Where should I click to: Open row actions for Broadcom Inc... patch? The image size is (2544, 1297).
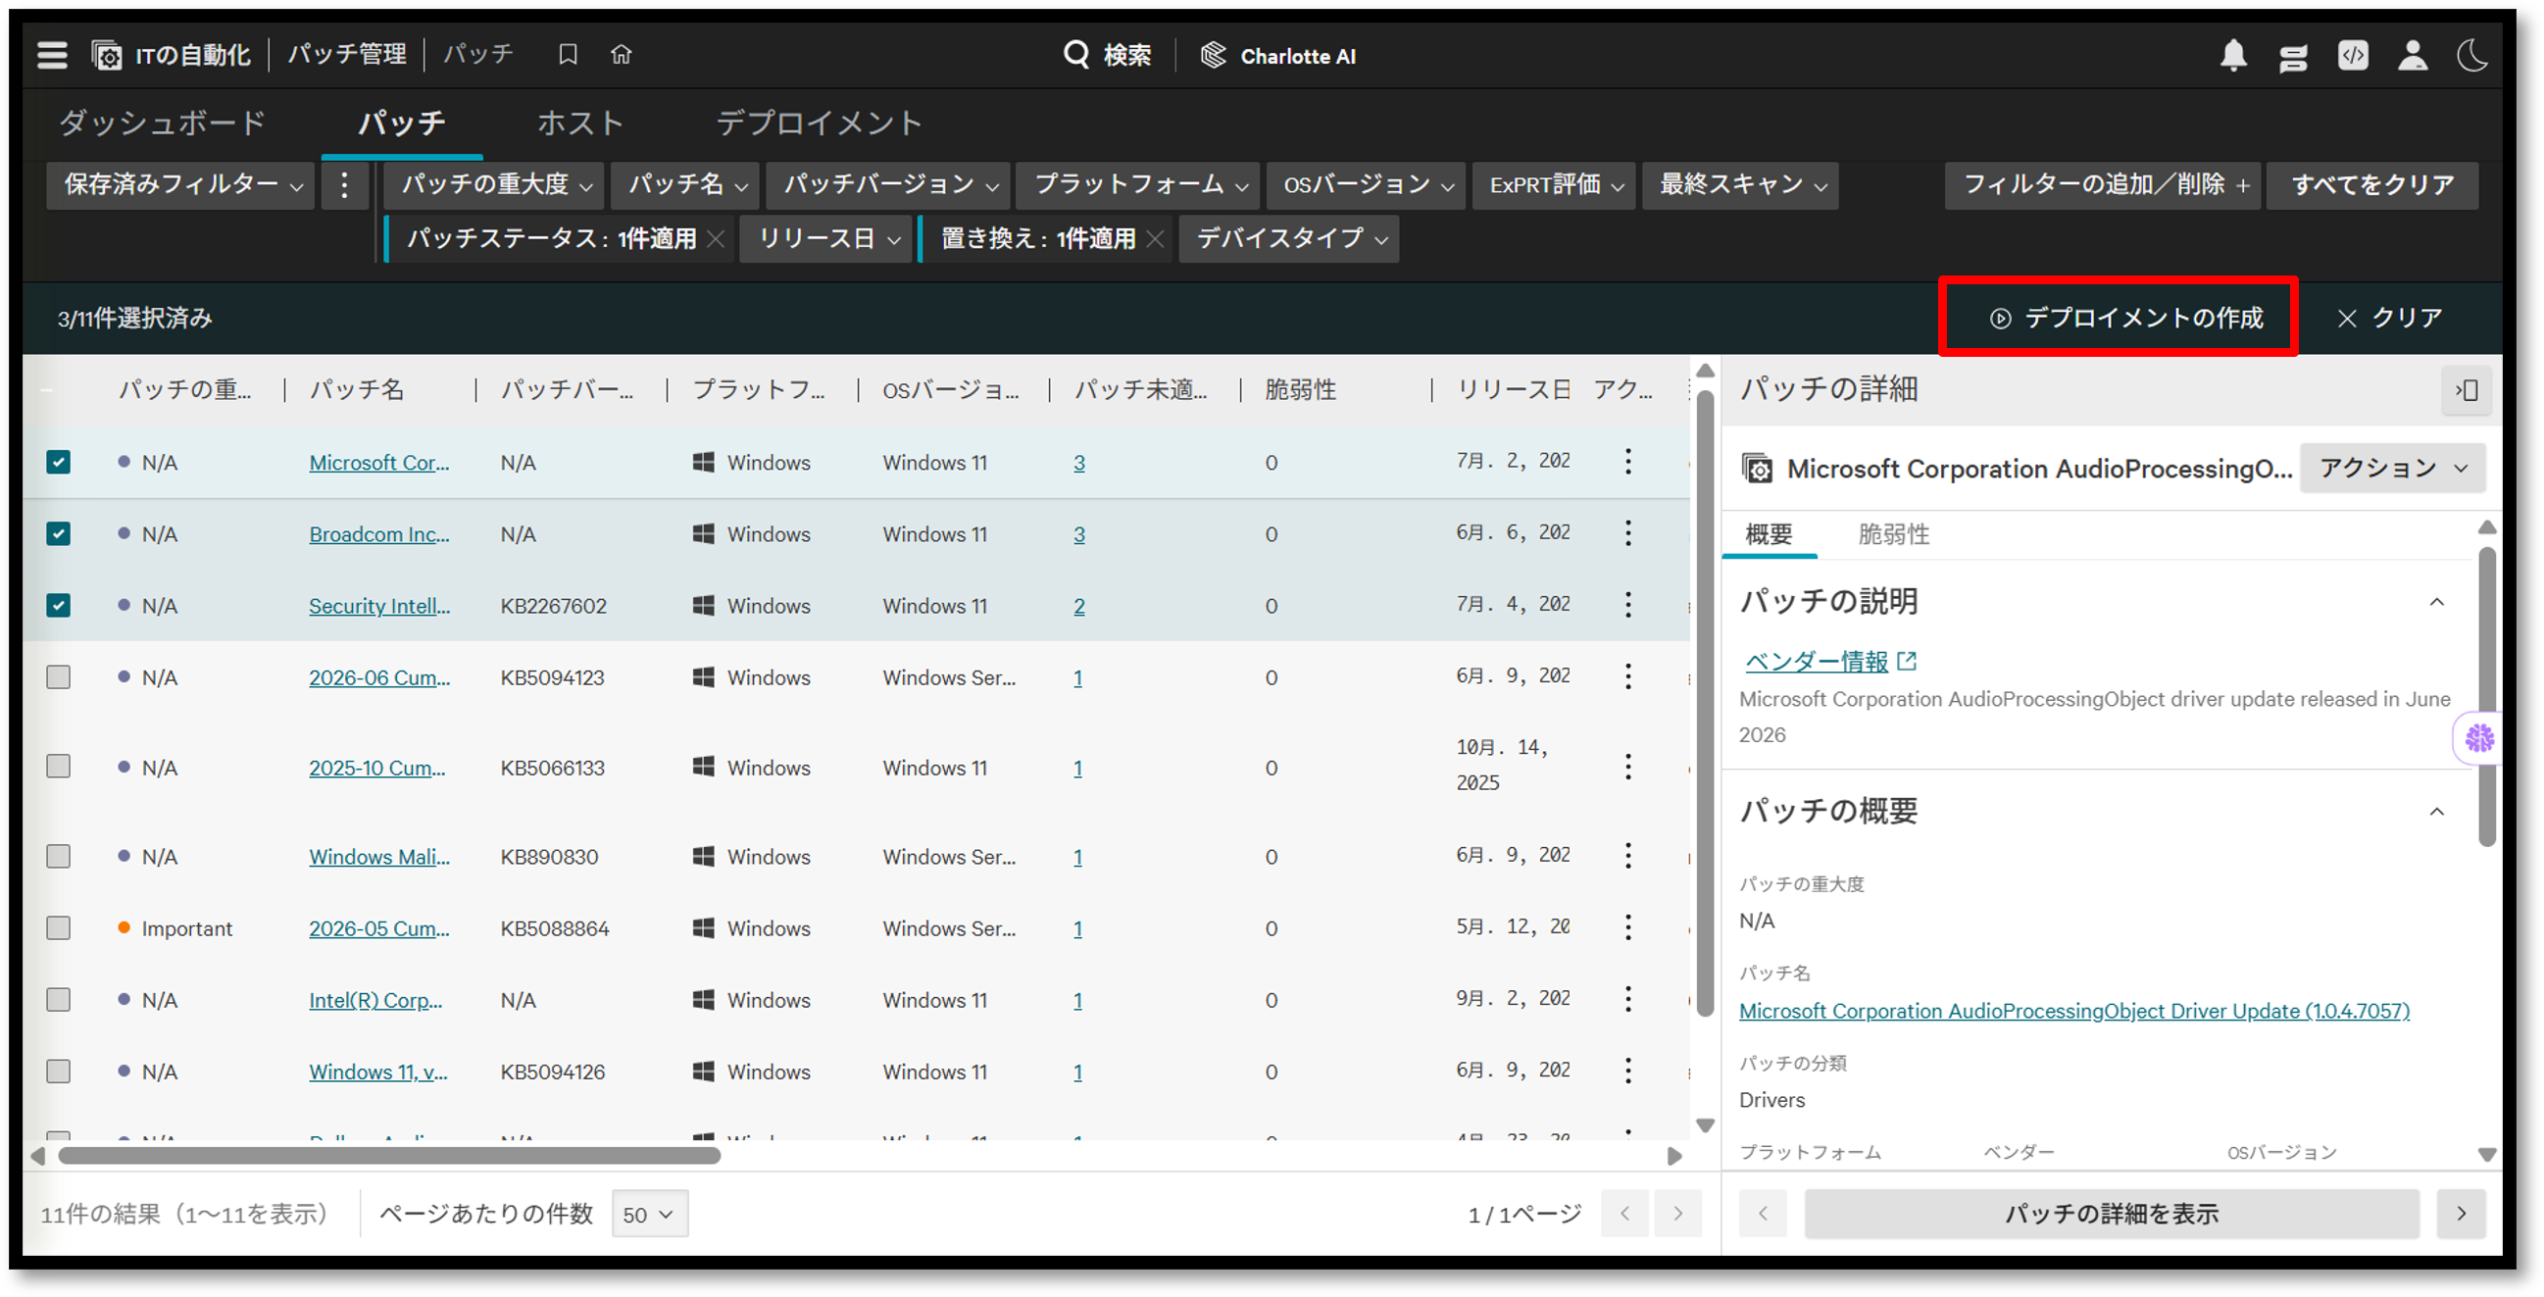click(1628, 533)
